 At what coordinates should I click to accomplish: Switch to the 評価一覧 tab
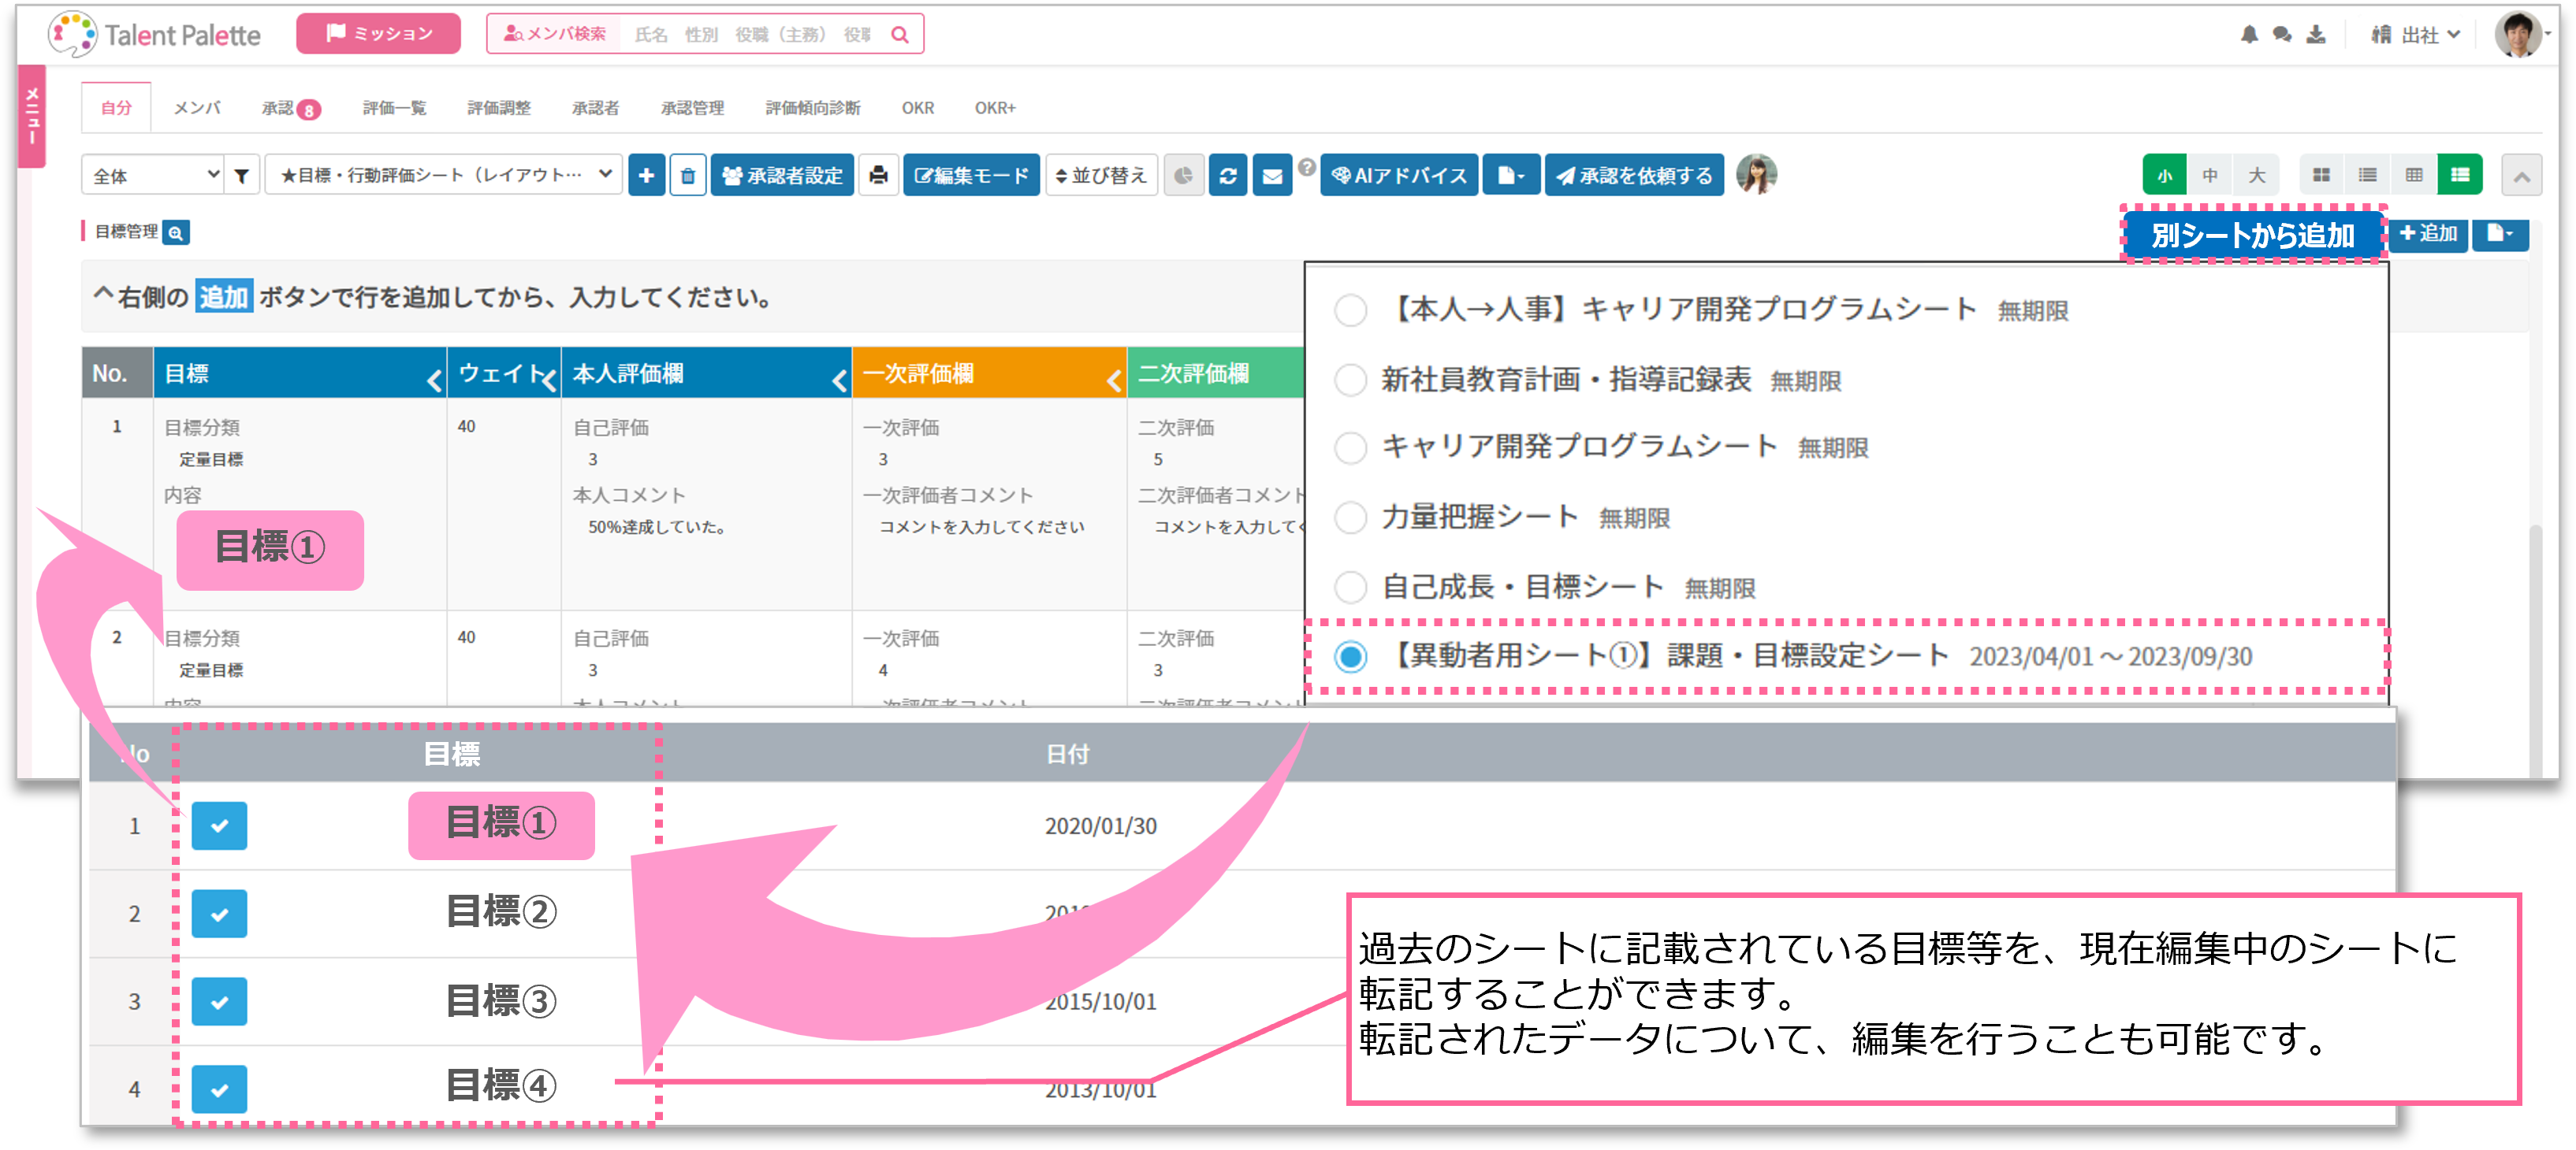394,108
